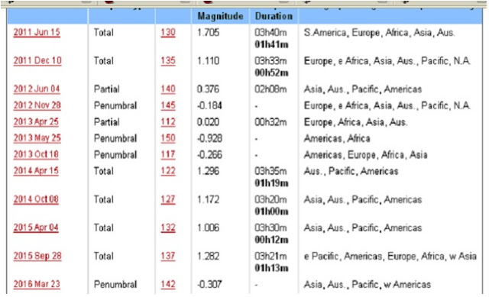
Task: Follow Saros series 150 link
Action: 168,137
